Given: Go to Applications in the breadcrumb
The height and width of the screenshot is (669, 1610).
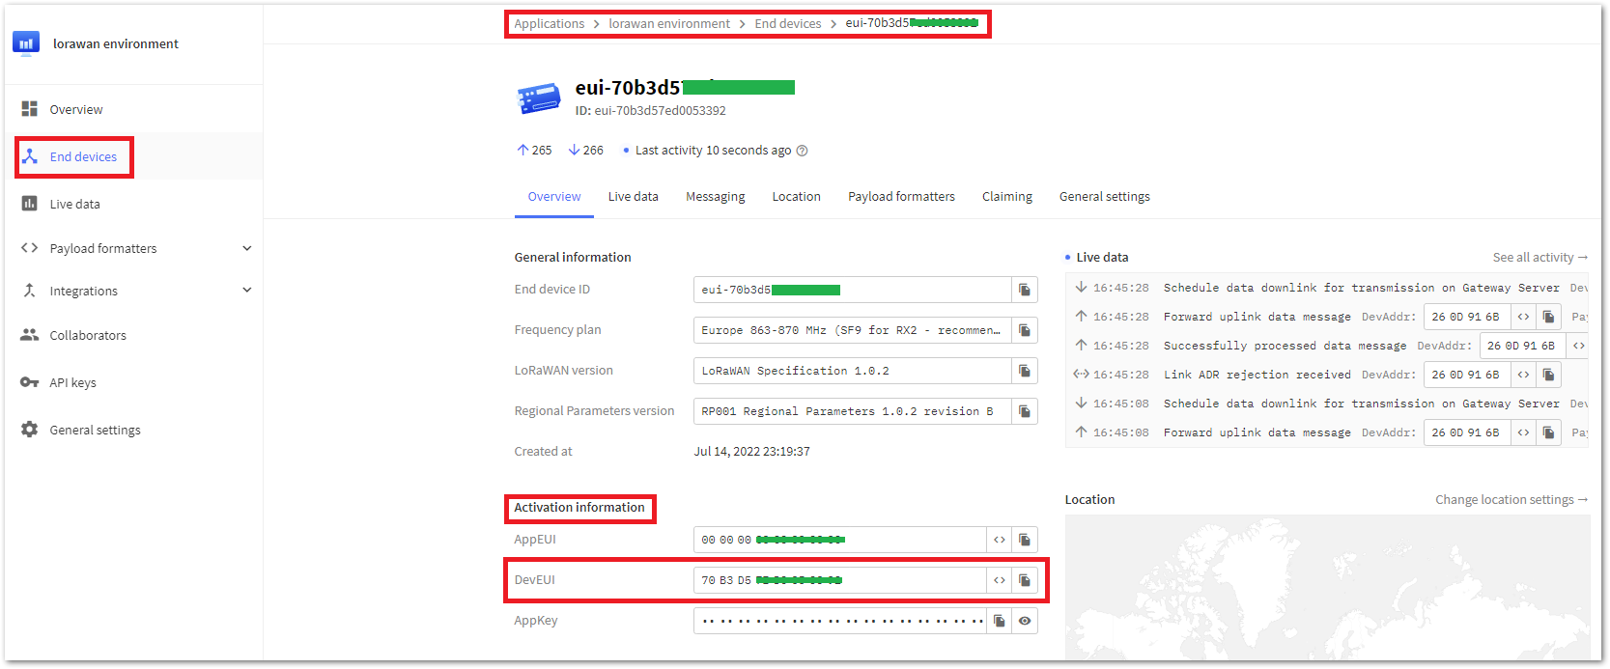Looking at the screenshot, I should coord(549,24).
